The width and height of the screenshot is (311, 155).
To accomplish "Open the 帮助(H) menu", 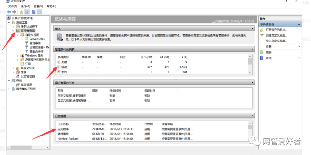I will pos(51,6).
